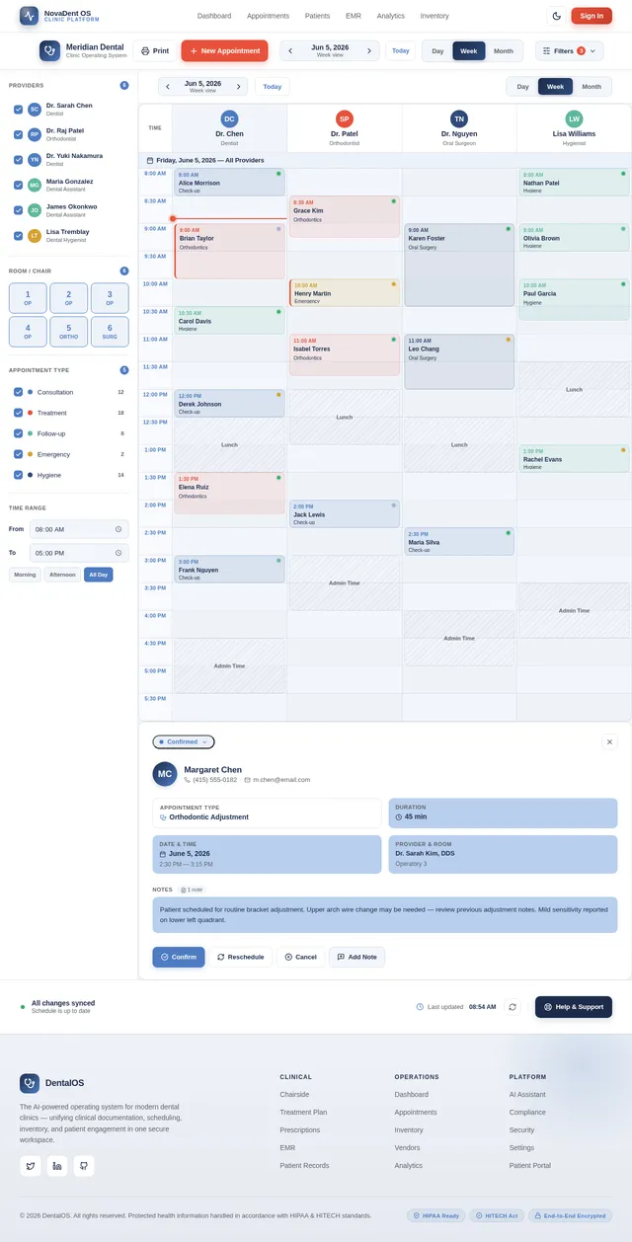
Task: Click the New Appointment button
Action: tap(224, 50)
